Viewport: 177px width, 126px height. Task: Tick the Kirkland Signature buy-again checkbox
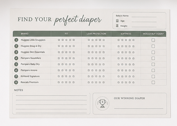click(x=153, y=76)
